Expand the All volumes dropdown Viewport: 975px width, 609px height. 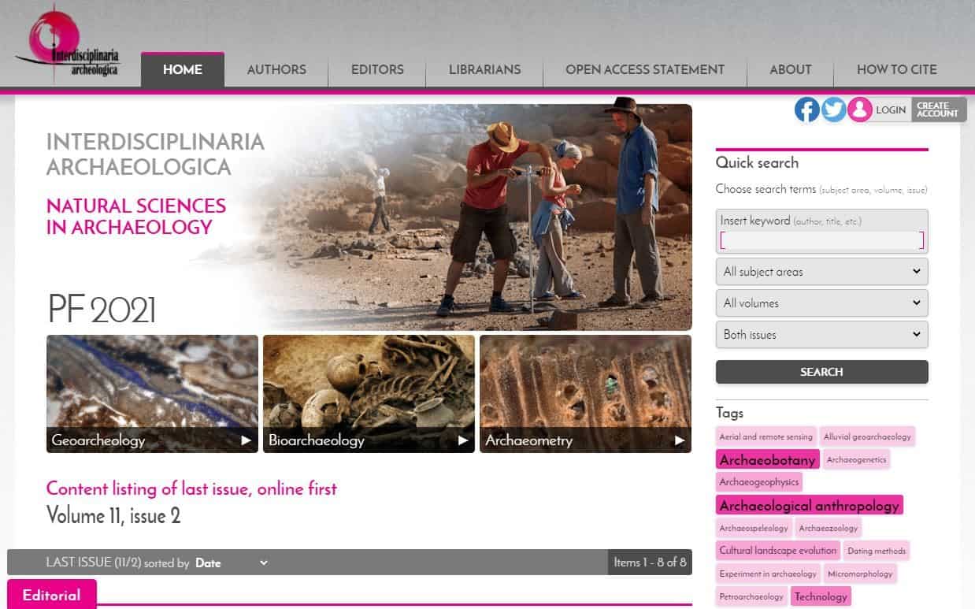tap(821, 303)
